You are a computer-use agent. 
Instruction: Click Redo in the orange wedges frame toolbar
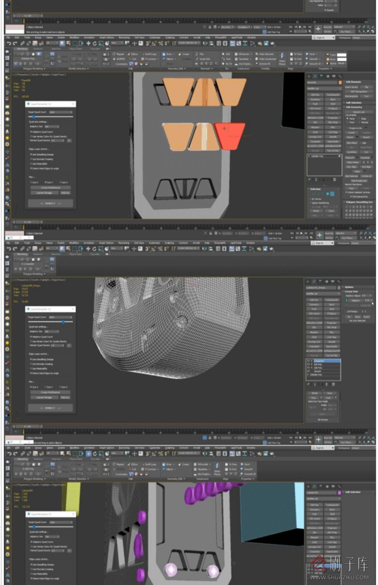(x=15, y=44)
